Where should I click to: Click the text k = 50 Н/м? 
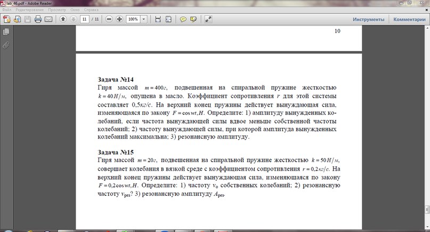click(326, 161)
